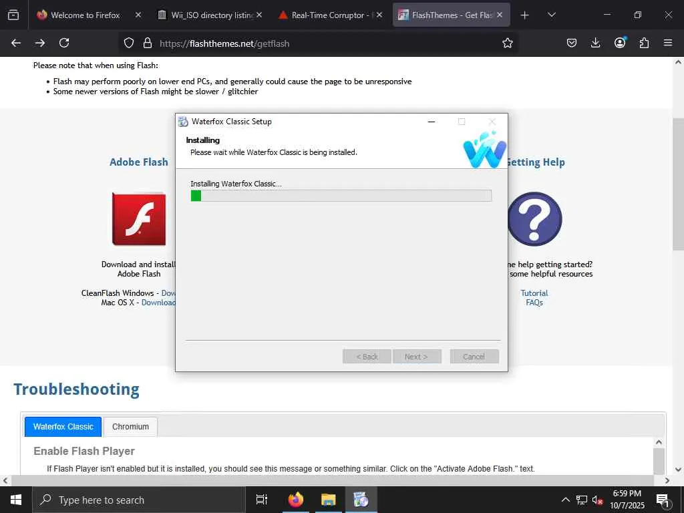Screen dimensions: 684x513
Task: Open Firefox from the taskbar
Action: pos(296,500)
